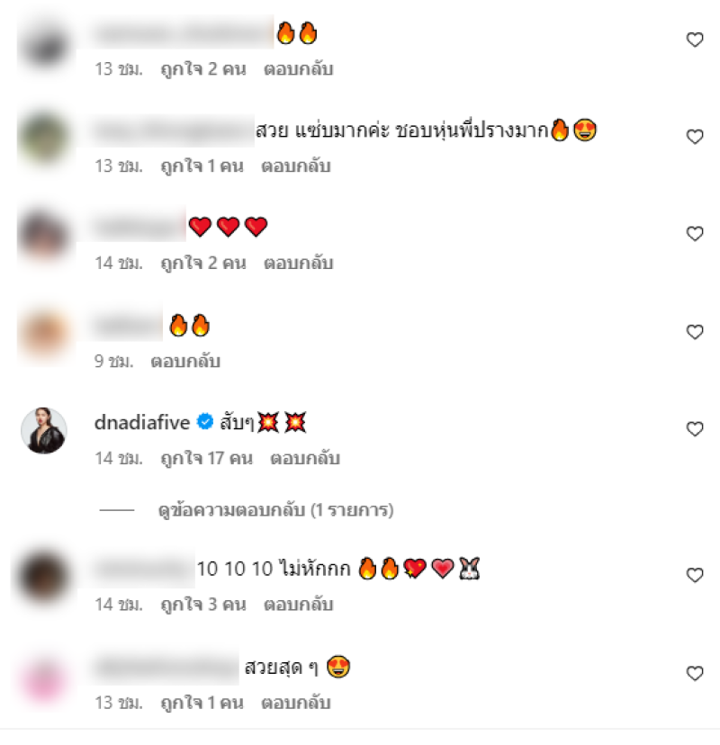
Task: Click ตอบกลับ under three hearts comment
Action: 299,263
